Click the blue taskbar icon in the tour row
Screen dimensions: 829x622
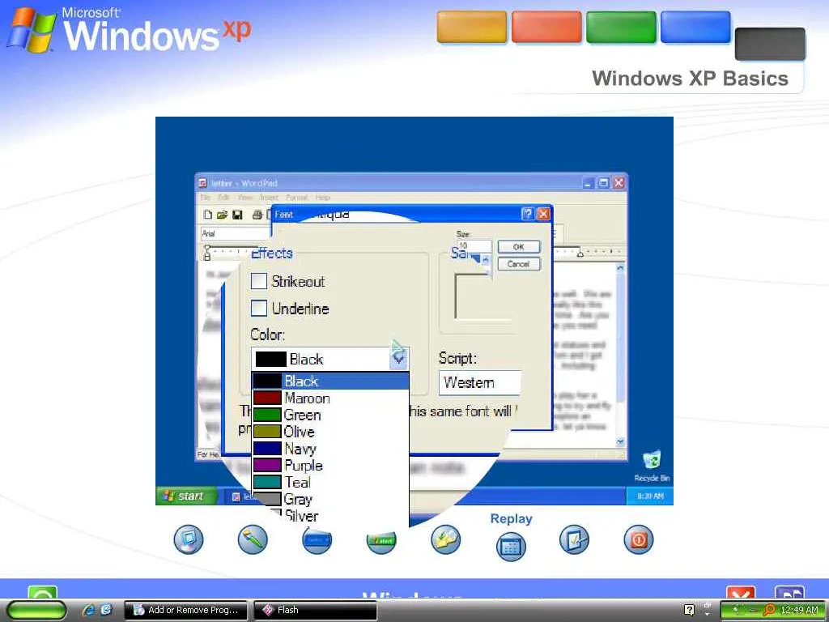(x=317, y=540)
